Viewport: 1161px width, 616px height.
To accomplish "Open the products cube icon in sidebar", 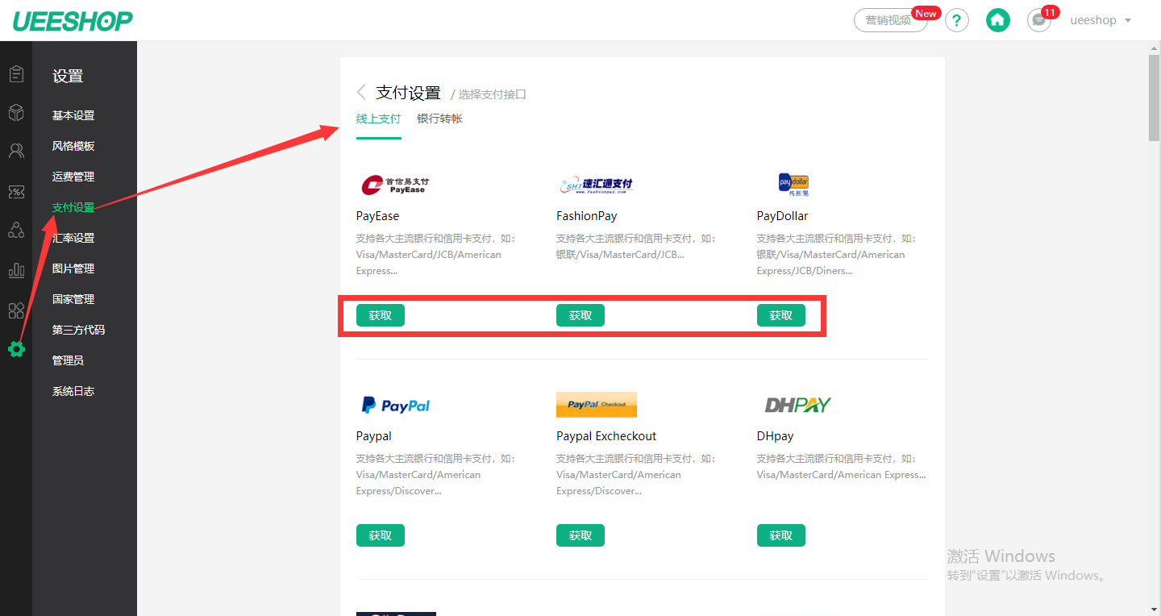I will click(16, 113).
